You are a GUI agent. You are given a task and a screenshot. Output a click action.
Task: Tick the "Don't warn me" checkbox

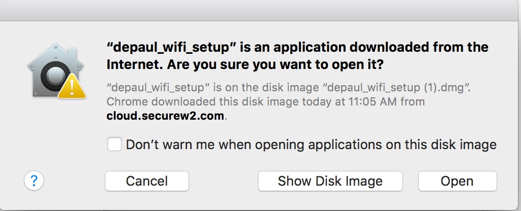[115, 145]
